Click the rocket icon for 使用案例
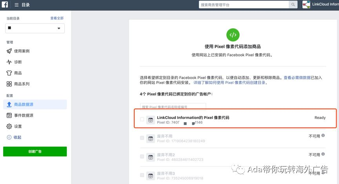Screen dimensions: 339x184 click(x=9, y=51)
